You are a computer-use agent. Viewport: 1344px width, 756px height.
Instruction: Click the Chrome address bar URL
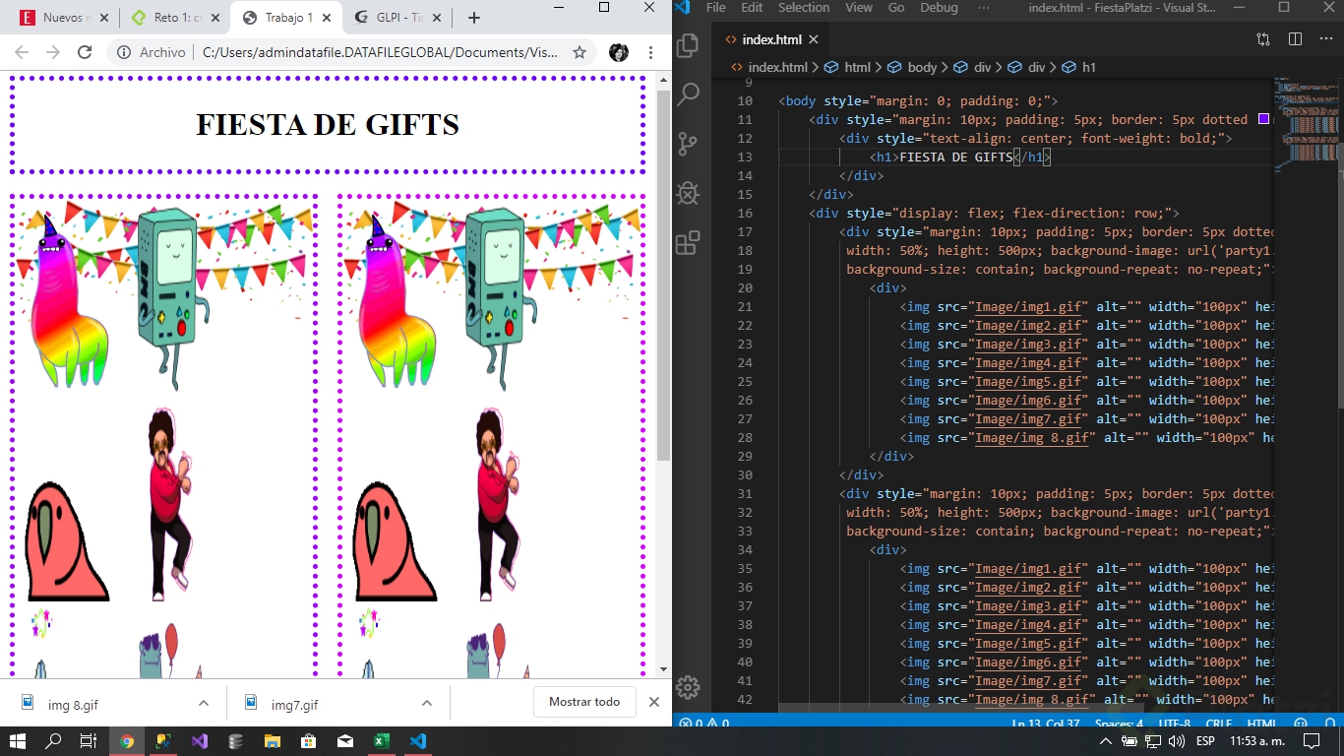point(380,52)
